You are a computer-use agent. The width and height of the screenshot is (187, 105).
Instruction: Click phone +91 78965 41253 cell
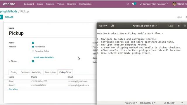tap(39, 81)
